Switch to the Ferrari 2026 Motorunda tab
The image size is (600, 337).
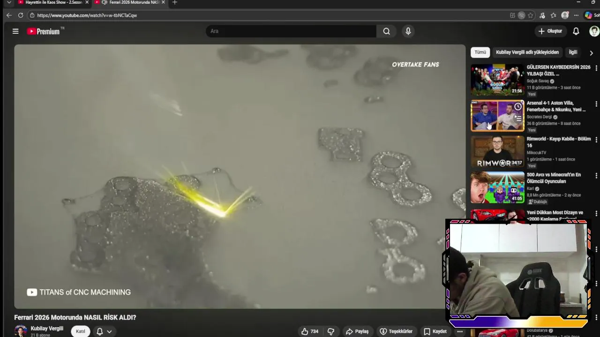129,2
